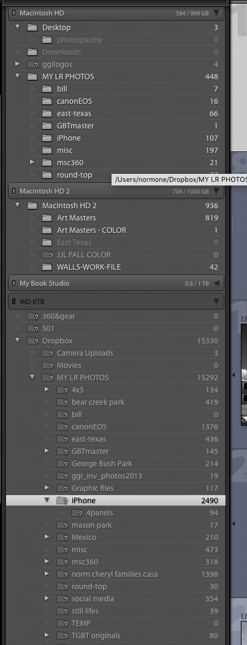The height and width of the screenshot is (645, 247).
Task: Expand the Graphic files folder
Action: (x=47, y=488)
